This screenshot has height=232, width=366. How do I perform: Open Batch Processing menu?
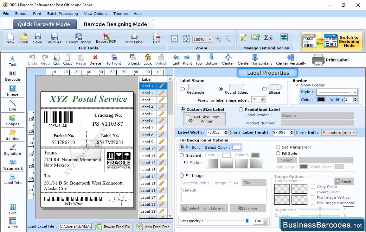[62, 14]
